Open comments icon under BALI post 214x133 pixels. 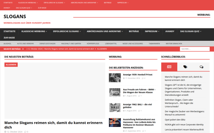pos(139,111)
